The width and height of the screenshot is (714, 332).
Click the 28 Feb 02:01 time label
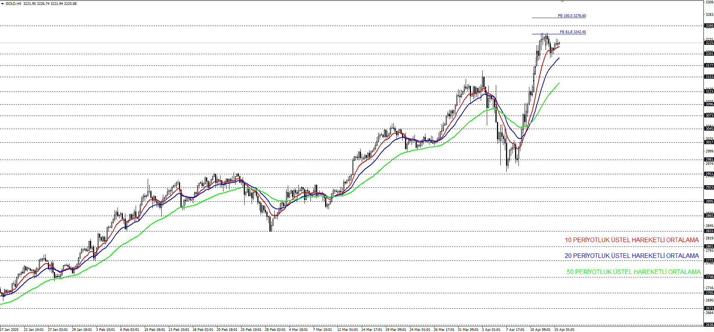click(x=275, y=329)
